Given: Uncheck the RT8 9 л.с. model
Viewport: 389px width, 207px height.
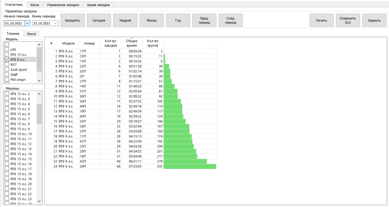Looking at the screenshot, I should click(7, 60).
